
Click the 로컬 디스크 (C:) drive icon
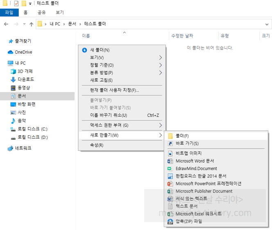coord(13,129)
